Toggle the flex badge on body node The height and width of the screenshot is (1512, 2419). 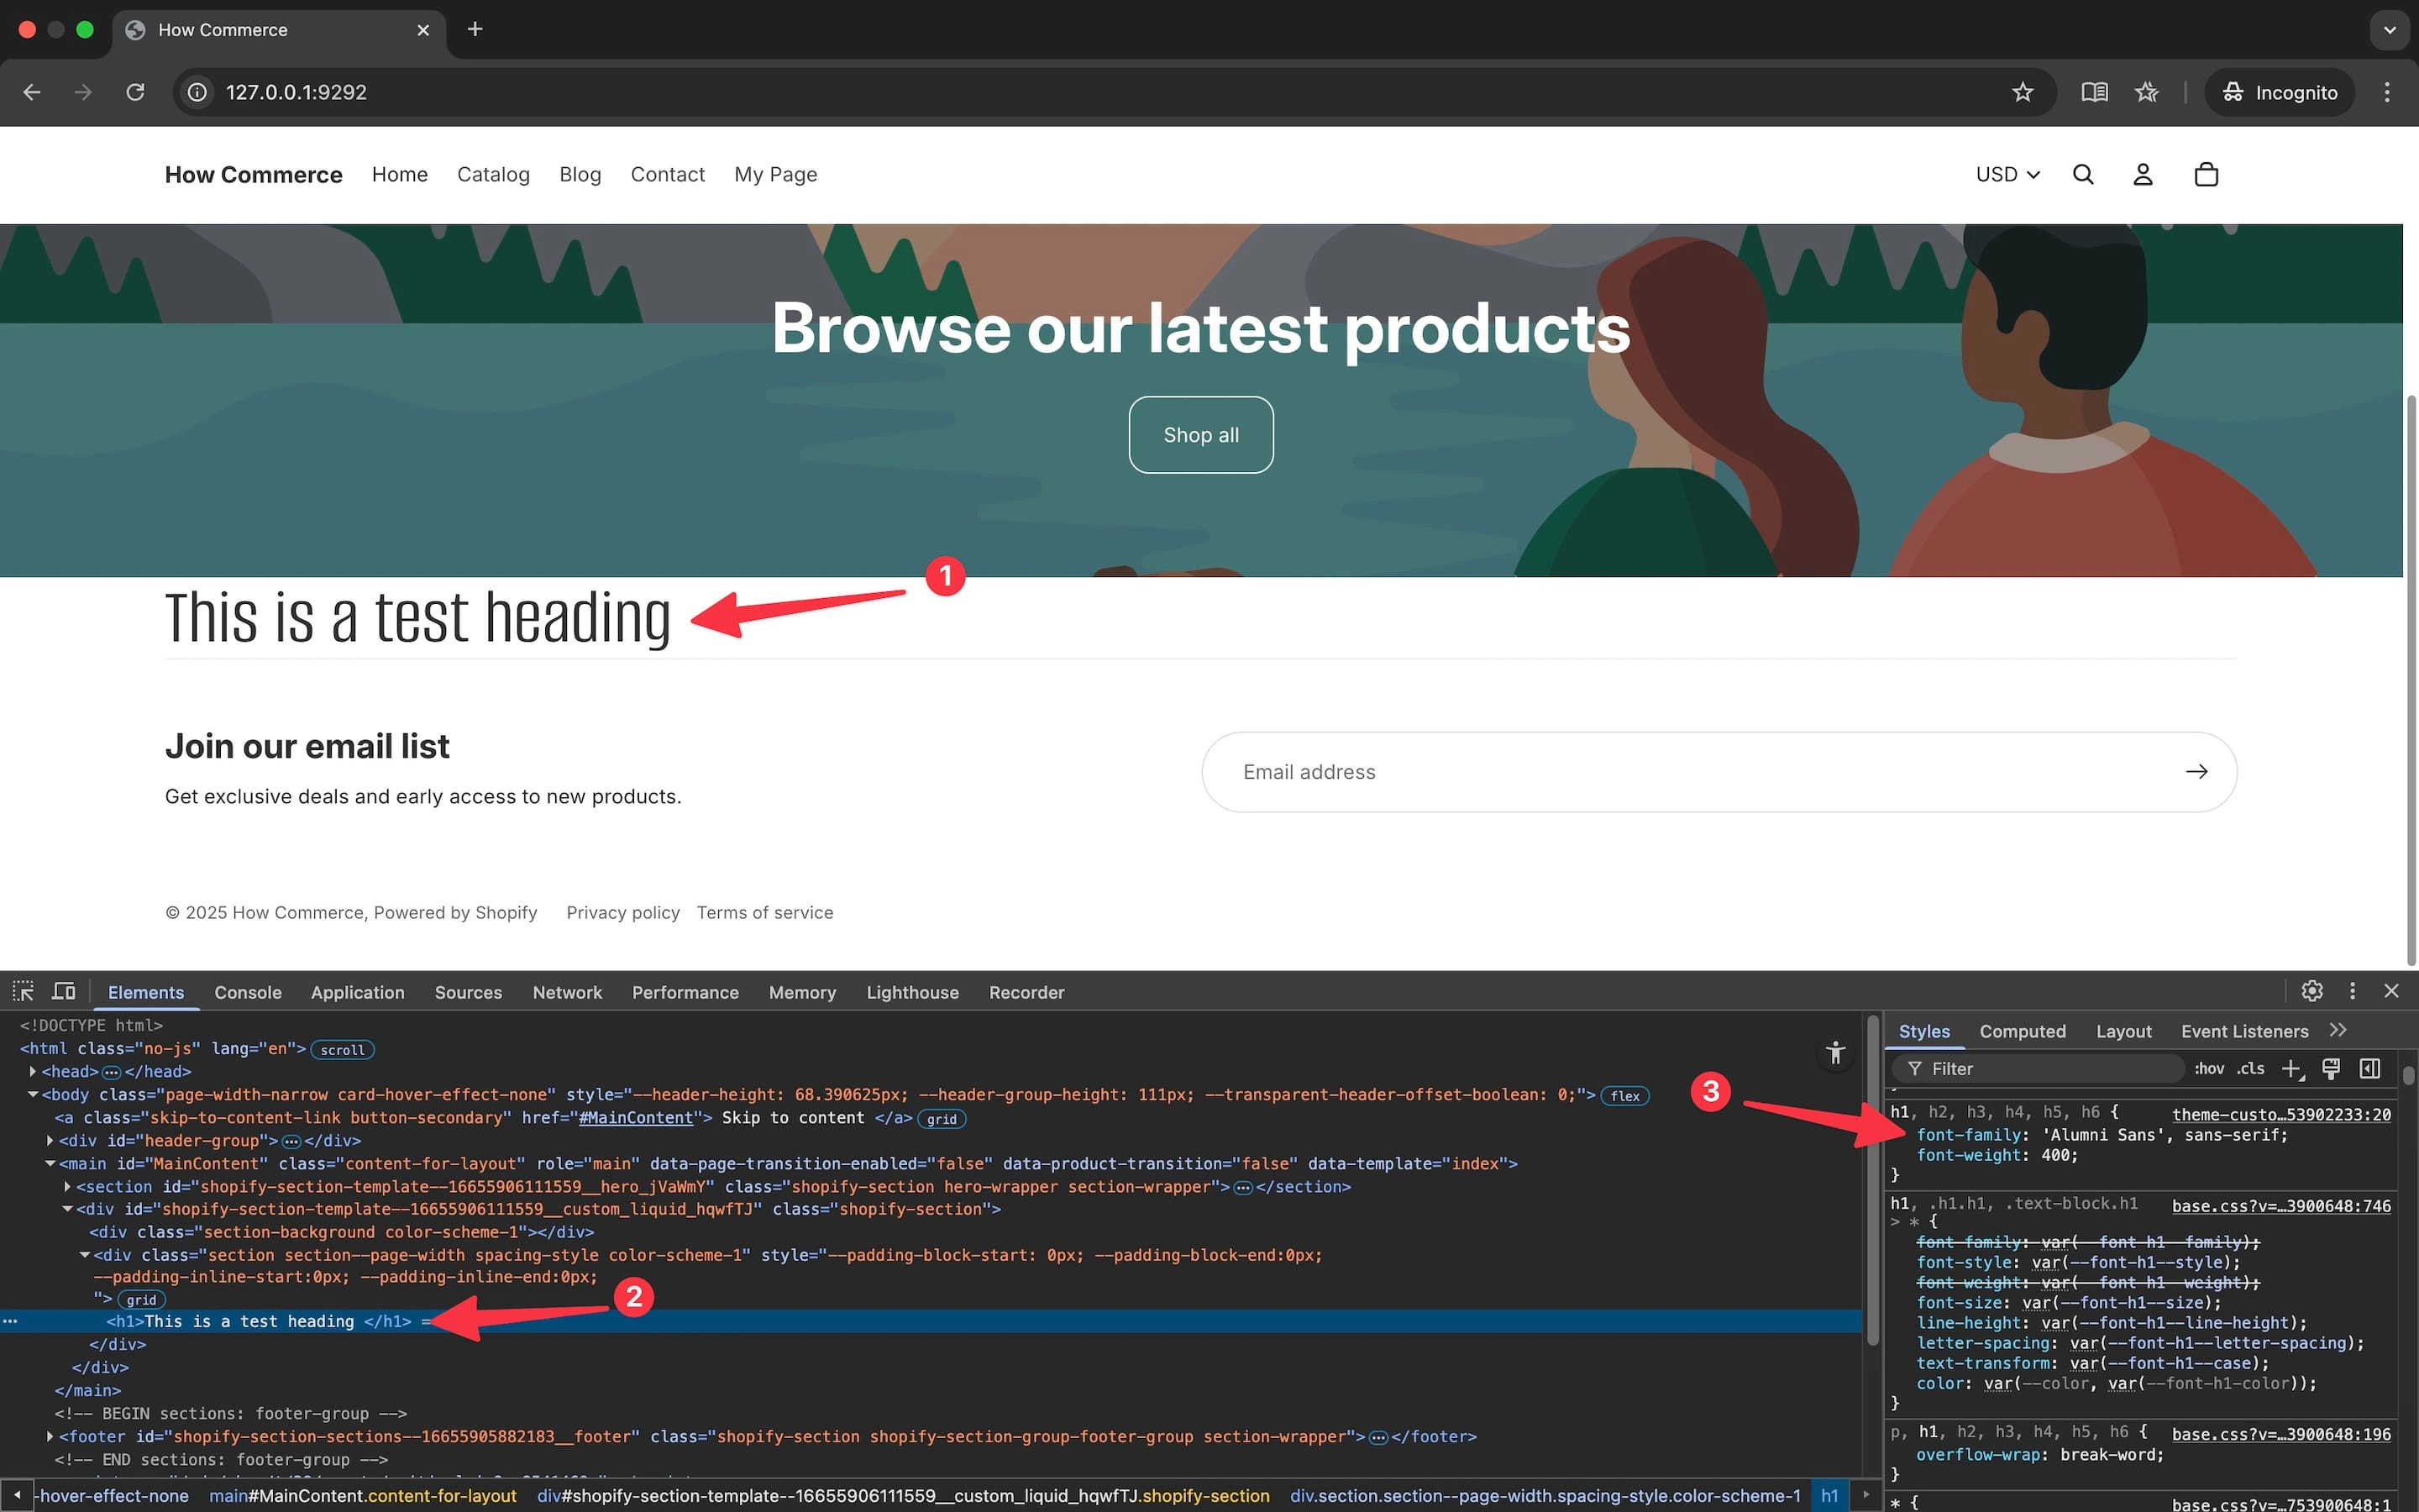pos(1624,1096)
